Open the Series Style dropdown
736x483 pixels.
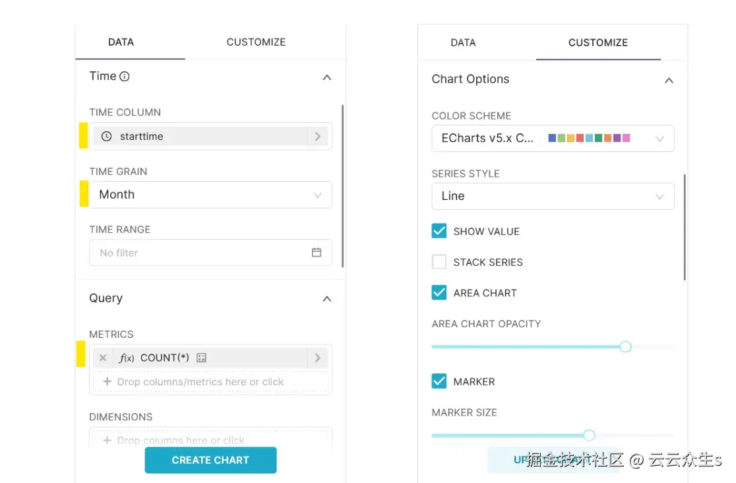pos(553,196)
